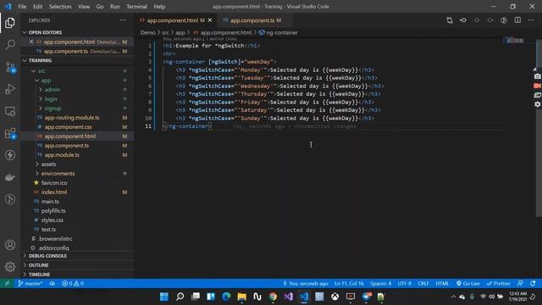Toggle Go Live server in status bar

[x=468, y=283]
